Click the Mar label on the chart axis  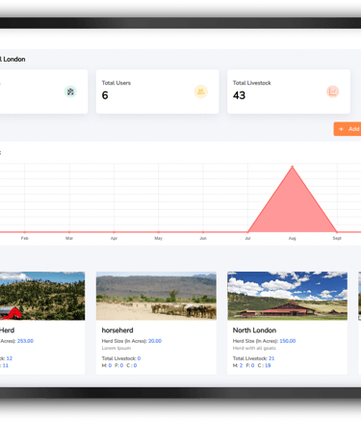[69, 238]
